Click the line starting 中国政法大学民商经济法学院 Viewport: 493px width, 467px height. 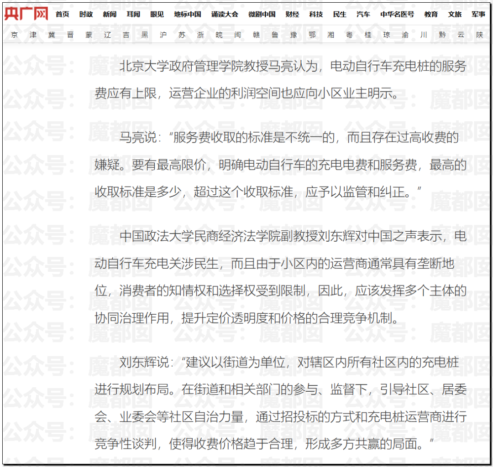pyautogui.click(x=293, y=236)
